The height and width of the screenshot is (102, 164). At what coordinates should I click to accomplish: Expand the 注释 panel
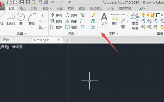(x=113, y=33)
